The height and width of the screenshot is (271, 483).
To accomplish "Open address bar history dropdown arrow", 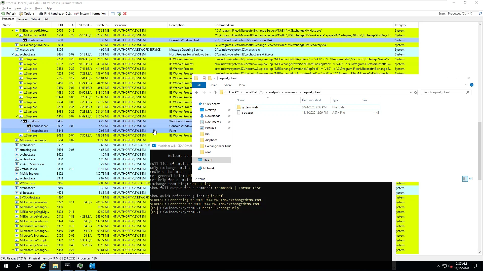I will (x=411, y=93).
